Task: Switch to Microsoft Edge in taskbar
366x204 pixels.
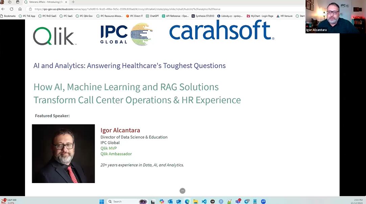Action: (187, 201)
